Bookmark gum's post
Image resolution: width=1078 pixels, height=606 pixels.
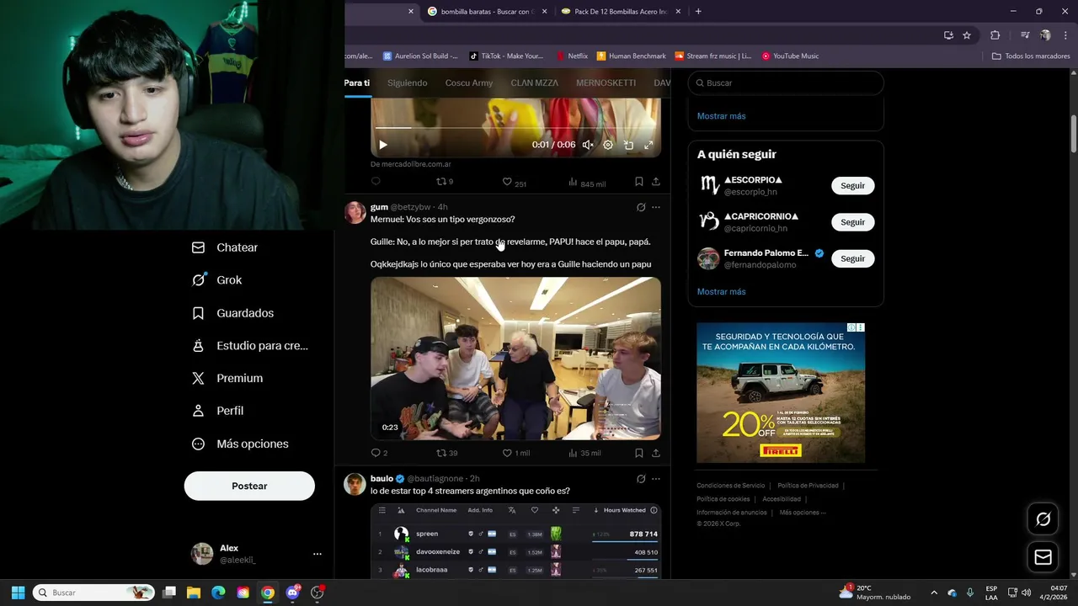[x=639, y=453]
